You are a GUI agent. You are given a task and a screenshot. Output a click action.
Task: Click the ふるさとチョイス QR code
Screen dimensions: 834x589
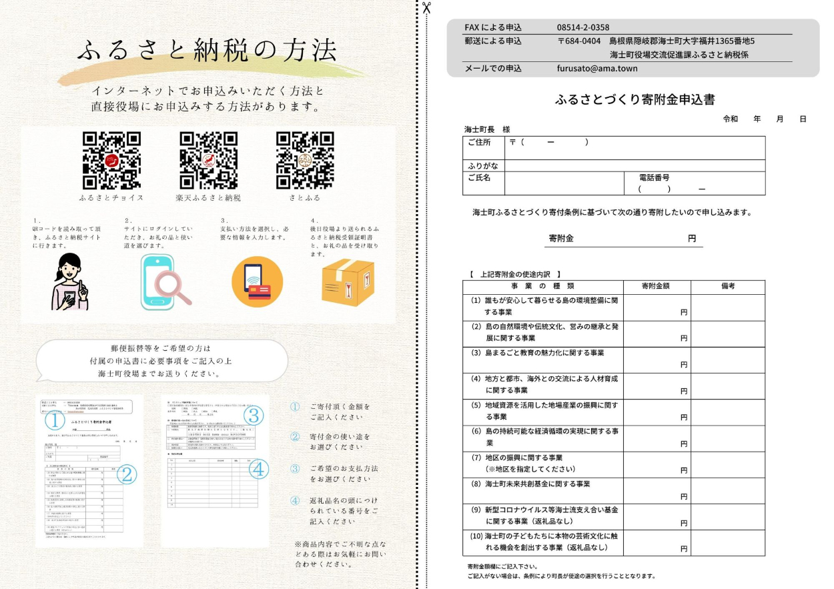[111, 160]
